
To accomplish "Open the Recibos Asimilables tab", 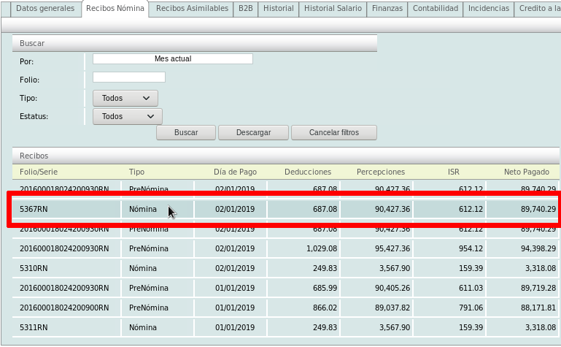I will 191,9.
